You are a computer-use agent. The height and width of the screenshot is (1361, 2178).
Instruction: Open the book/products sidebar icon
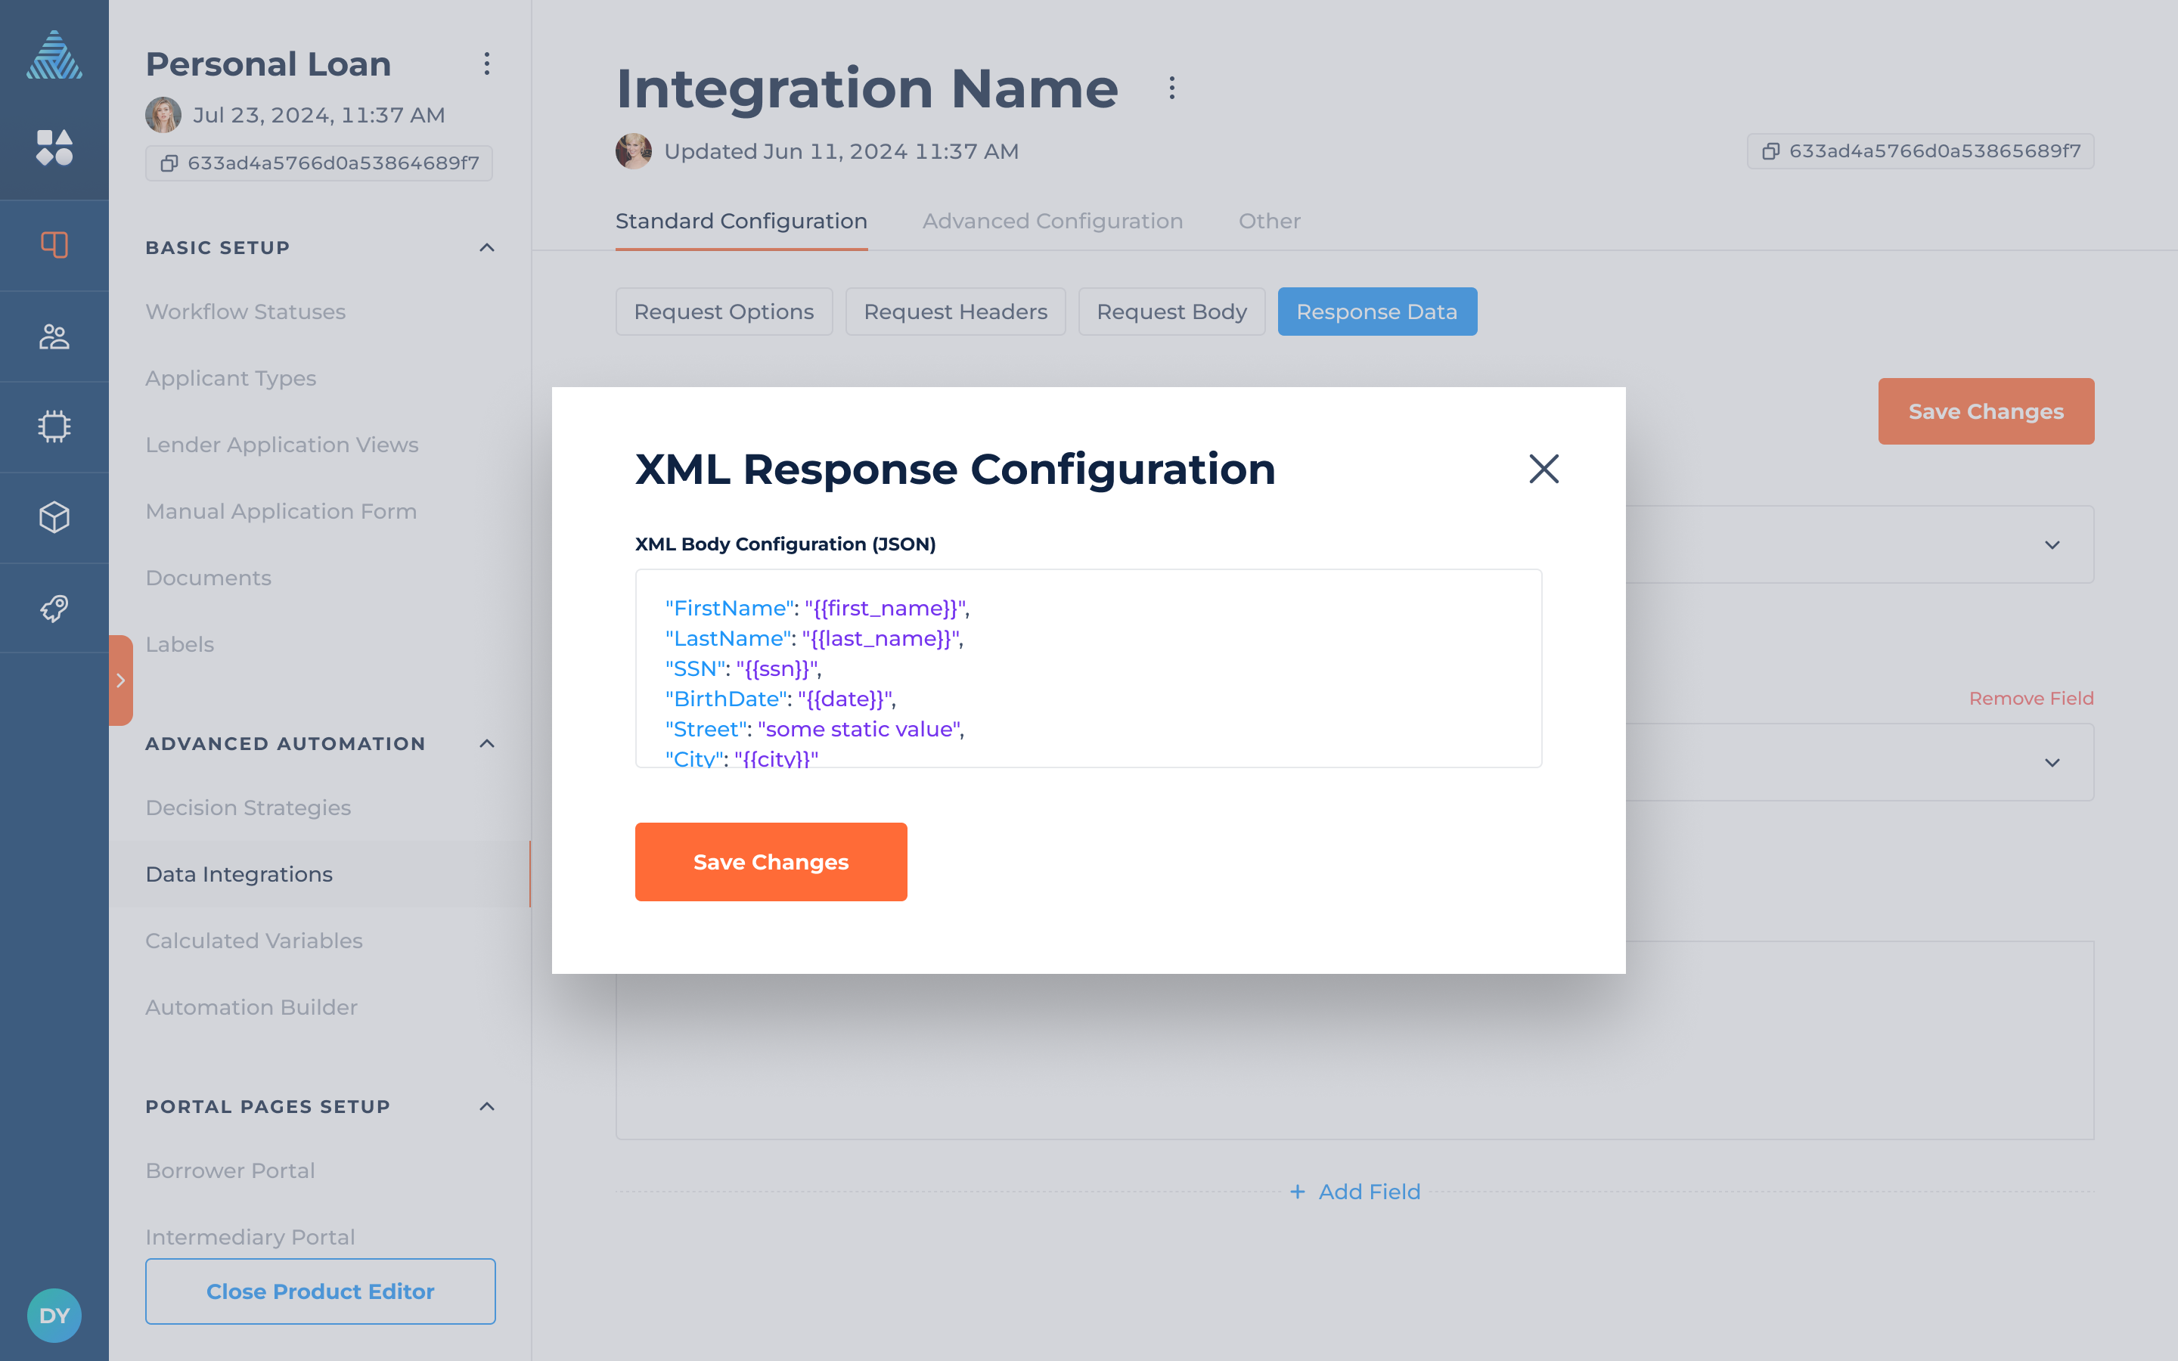tap(54, 245)
